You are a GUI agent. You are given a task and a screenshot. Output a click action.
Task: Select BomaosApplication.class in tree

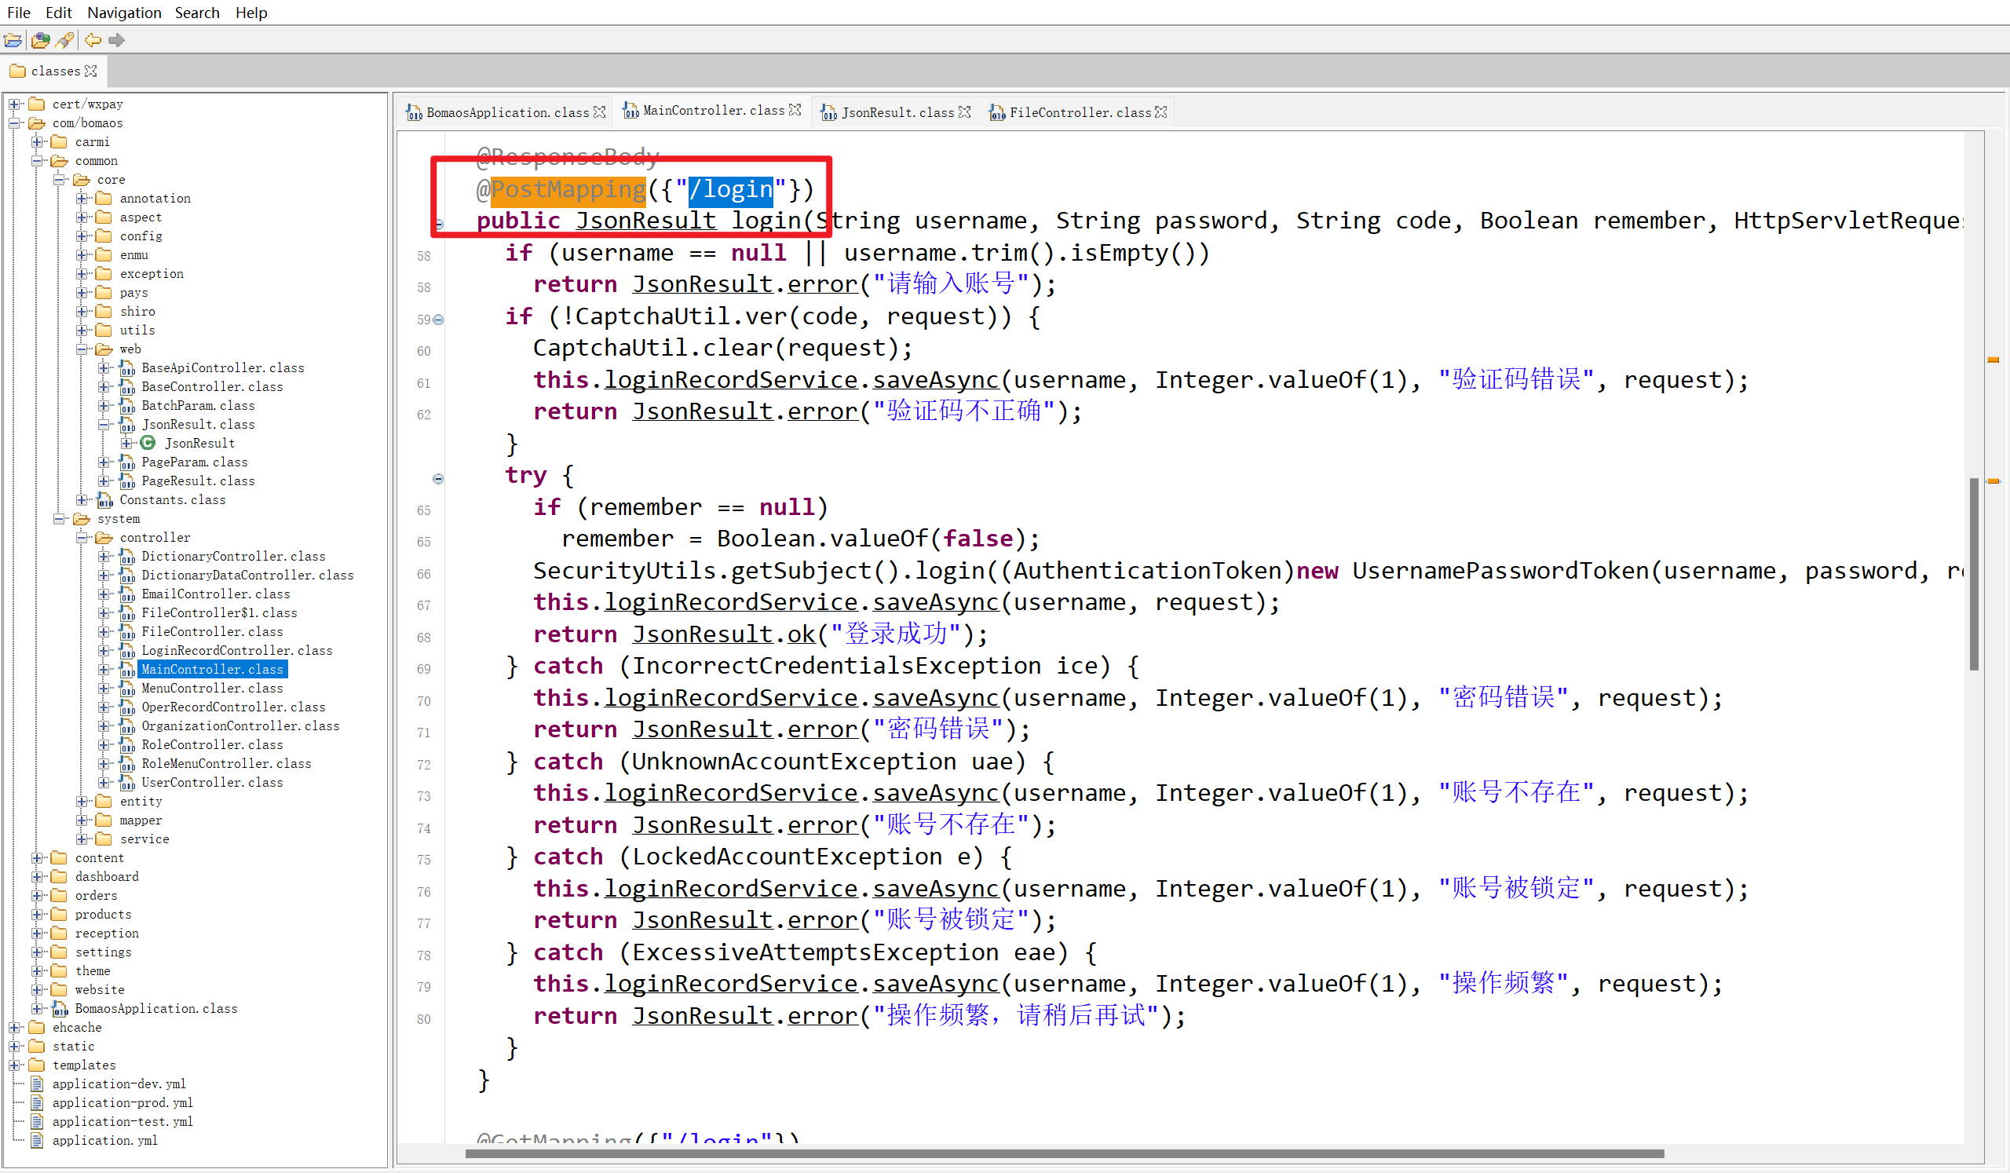(x=155, y=1009)
